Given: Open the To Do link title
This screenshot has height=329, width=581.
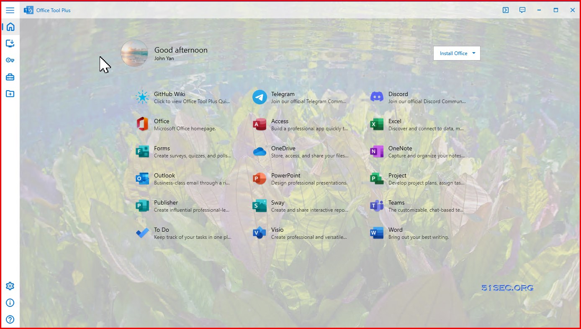Looking at the screenshot, I should coord(162,230).
